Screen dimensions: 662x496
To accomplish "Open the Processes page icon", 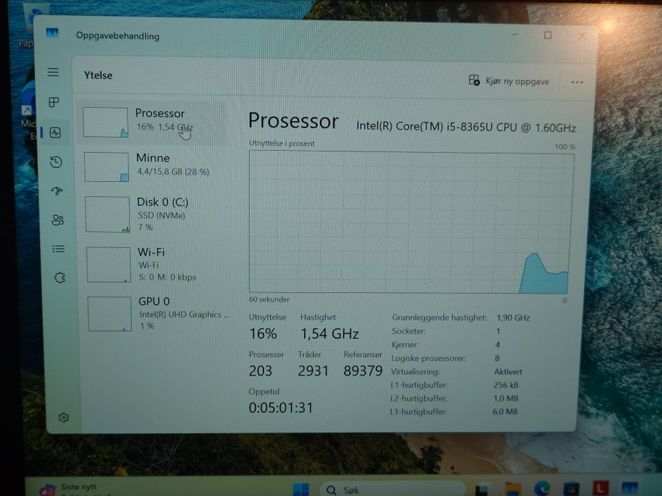I will tap(54, 102).
